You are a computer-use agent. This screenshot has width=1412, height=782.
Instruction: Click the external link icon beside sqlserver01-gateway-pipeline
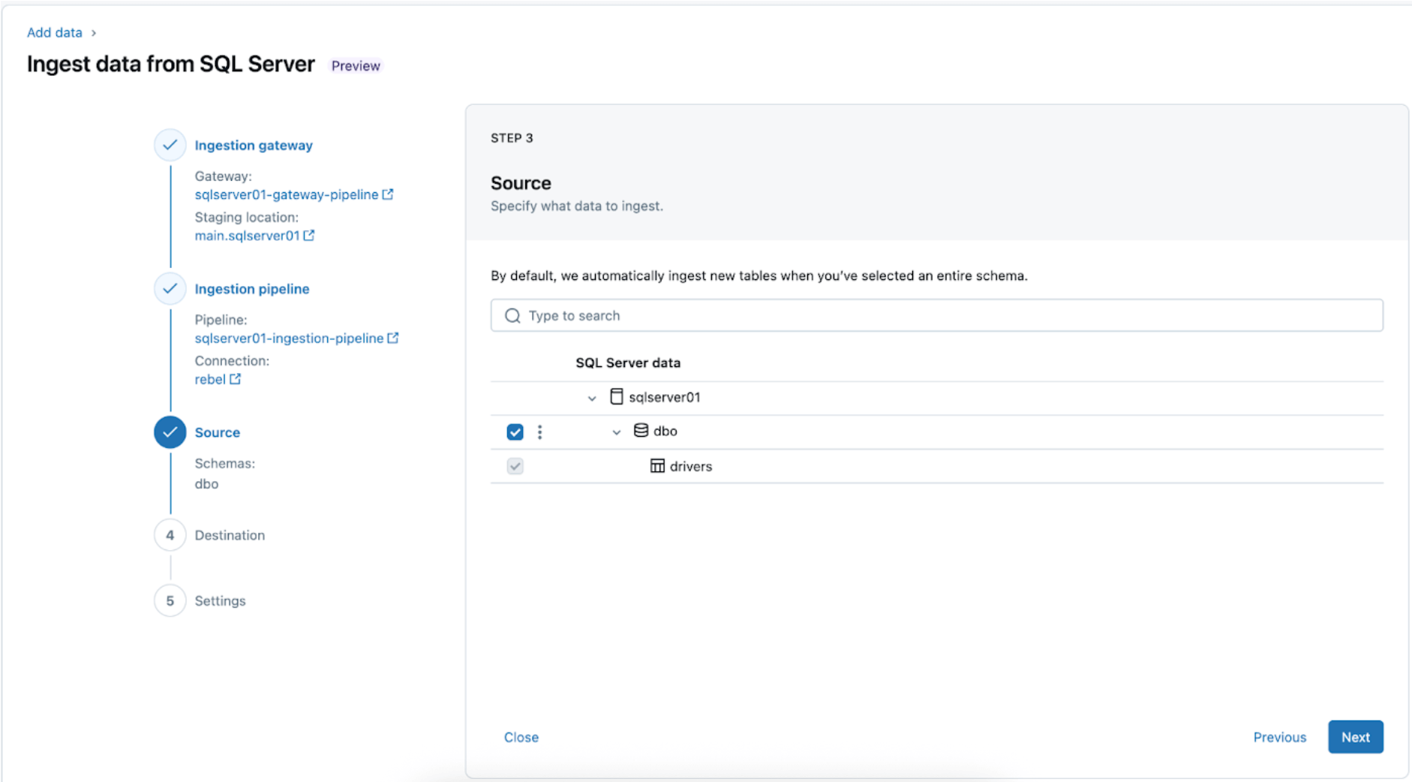388,194
